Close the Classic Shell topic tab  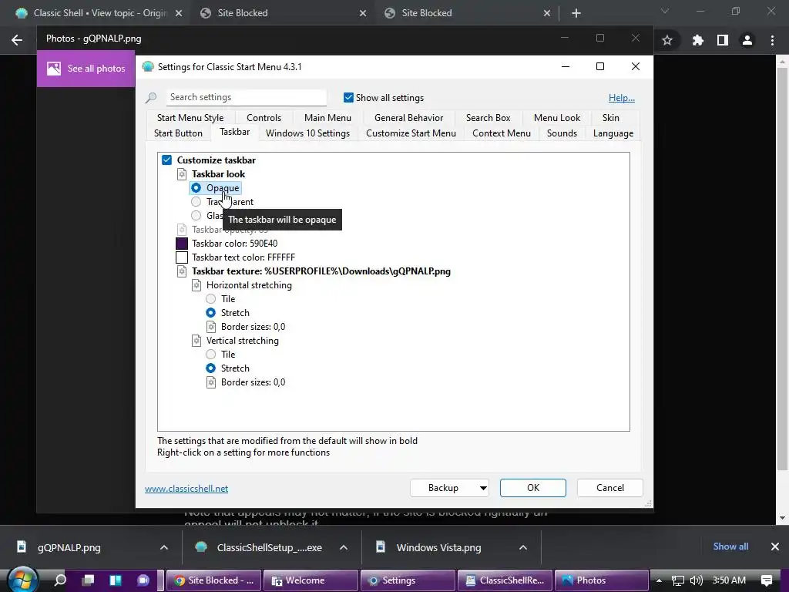179,13
